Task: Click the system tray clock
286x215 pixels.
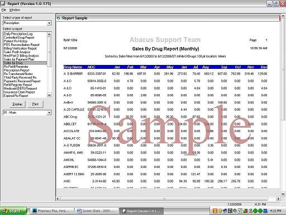Action: (x=275, y=211)
